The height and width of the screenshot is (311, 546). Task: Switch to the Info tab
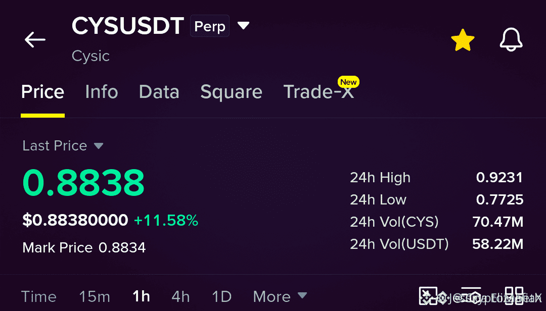point(102,92)
